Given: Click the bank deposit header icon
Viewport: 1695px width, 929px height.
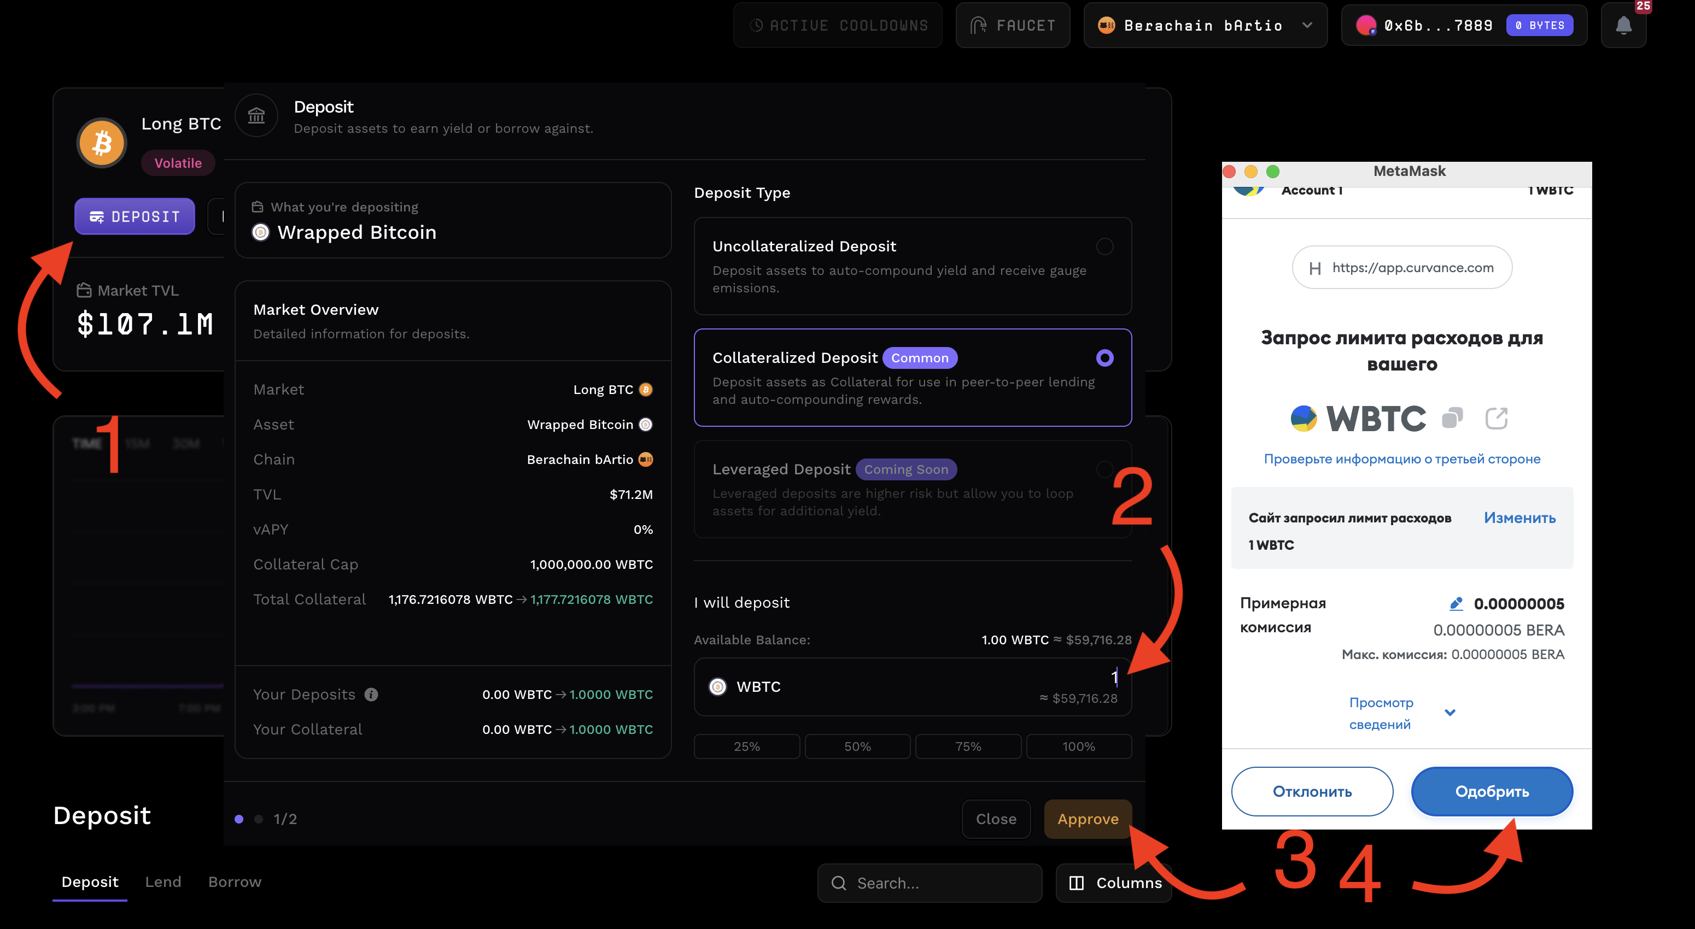Looking at the screenshot, I should (x=256, y=116).
